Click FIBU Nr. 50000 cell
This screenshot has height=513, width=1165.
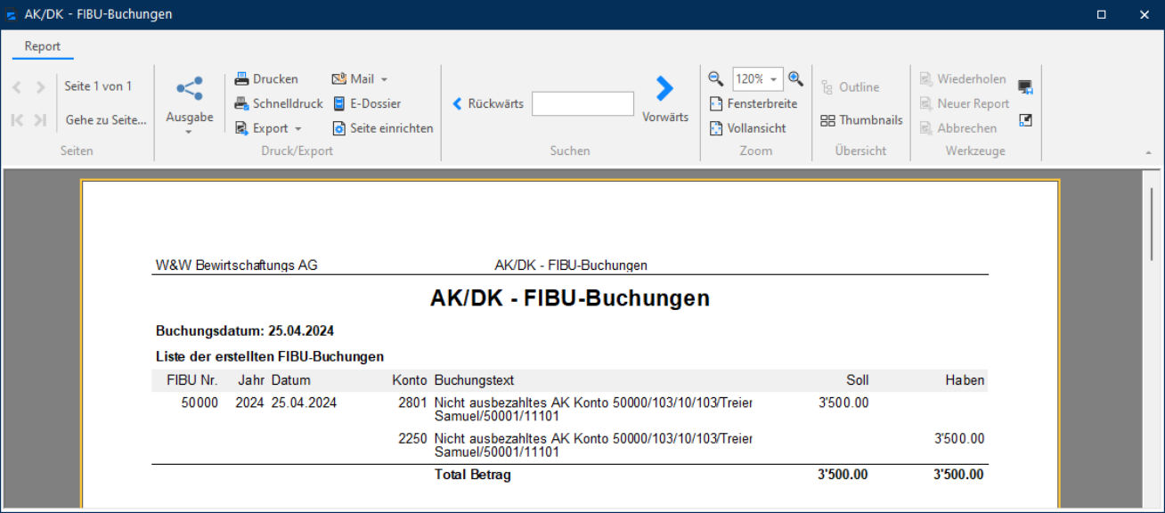click(200, 403)
